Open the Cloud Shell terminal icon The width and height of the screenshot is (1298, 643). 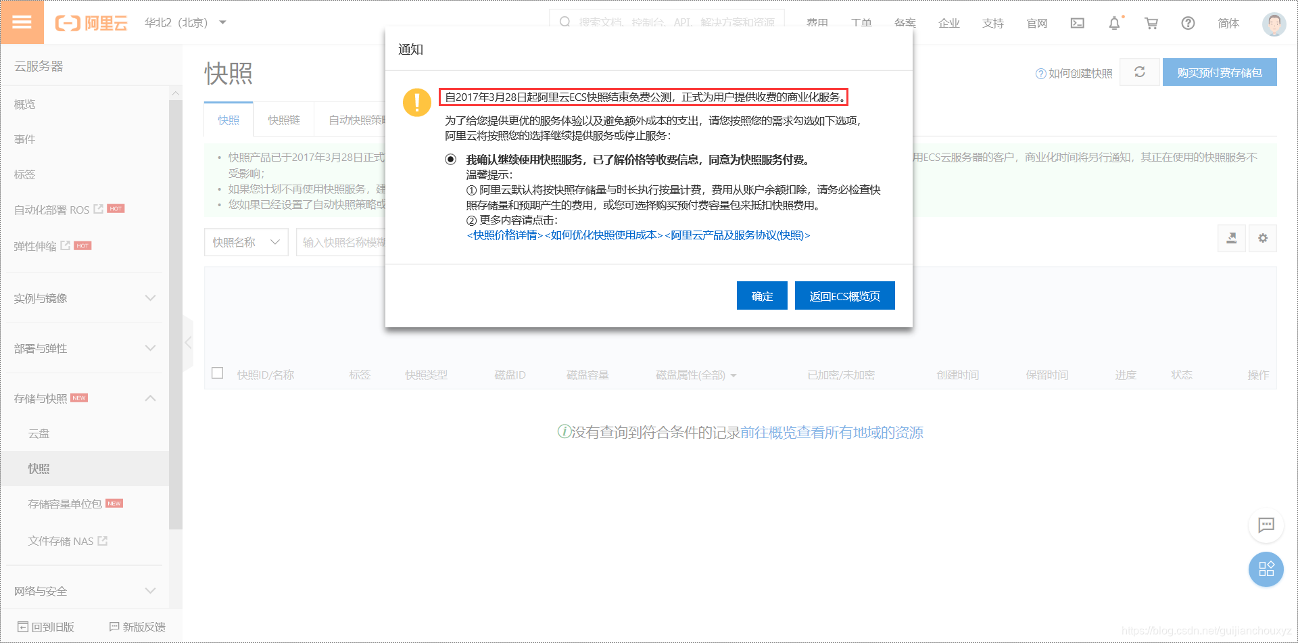pos(1078,23)
